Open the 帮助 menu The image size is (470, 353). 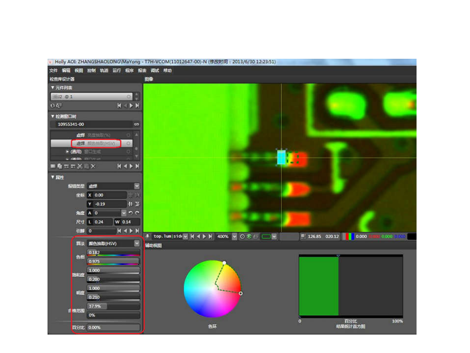pos(167,71)
